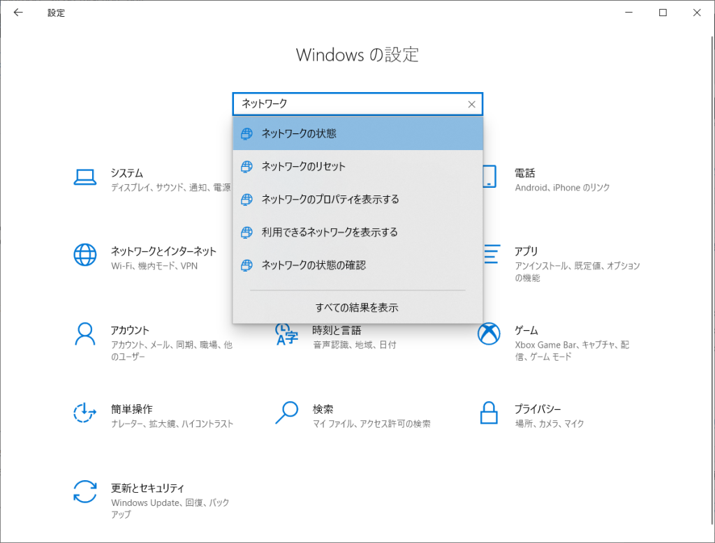Open ゲーム category label
Screen dimensions: 715x543
point(526,330)
